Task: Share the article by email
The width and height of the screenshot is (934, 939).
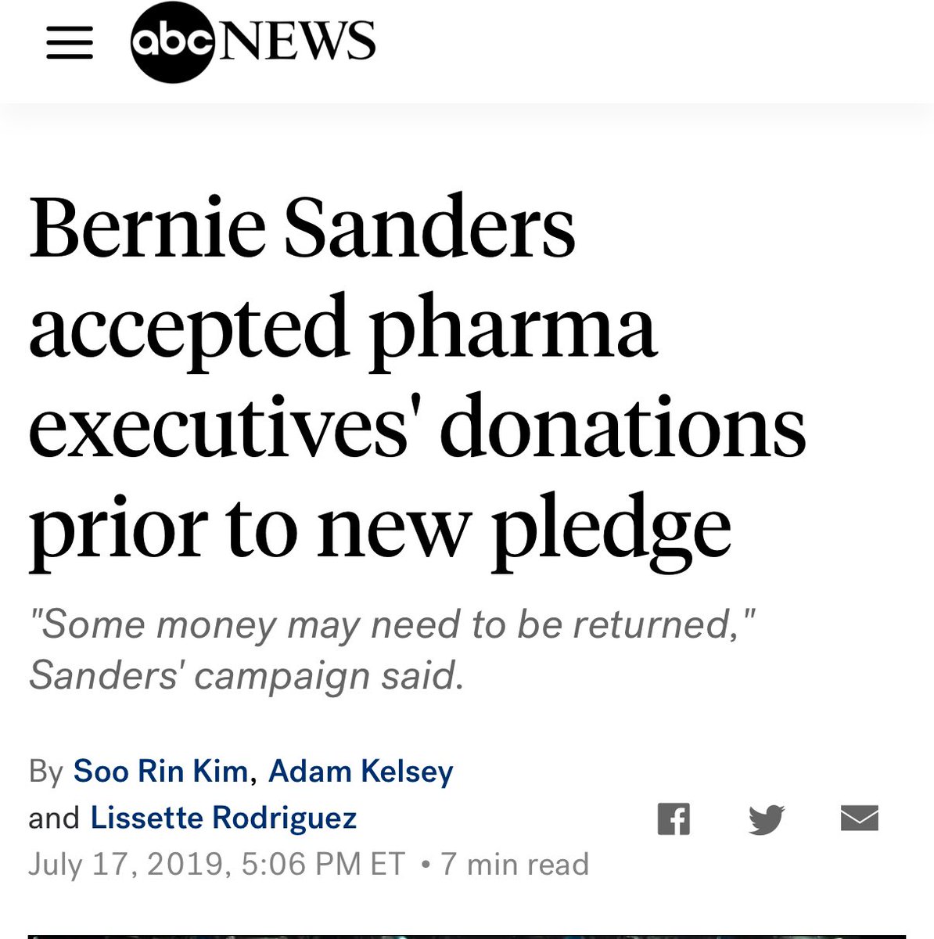Action: point(859,818)
